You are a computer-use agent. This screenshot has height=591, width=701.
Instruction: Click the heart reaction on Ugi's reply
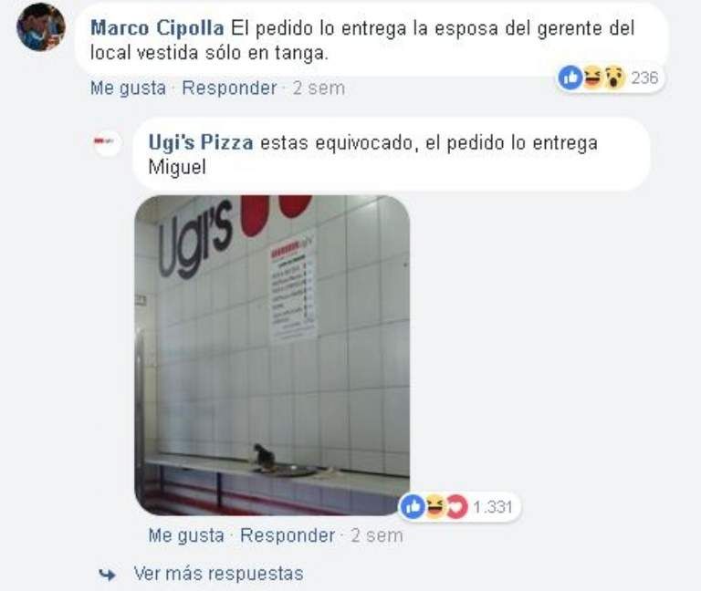coord(457,506)
